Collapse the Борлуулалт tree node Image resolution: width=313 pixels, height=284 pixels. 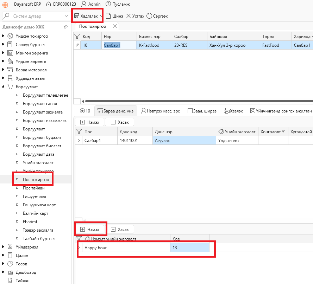point(3,86)
